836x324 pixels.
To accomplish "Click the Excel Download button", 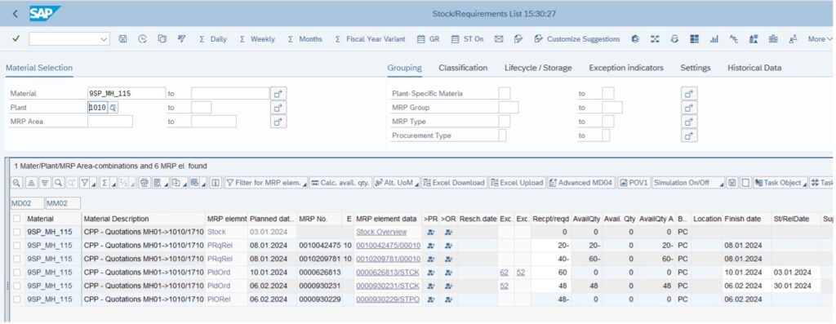I will [x=454, y=183].
